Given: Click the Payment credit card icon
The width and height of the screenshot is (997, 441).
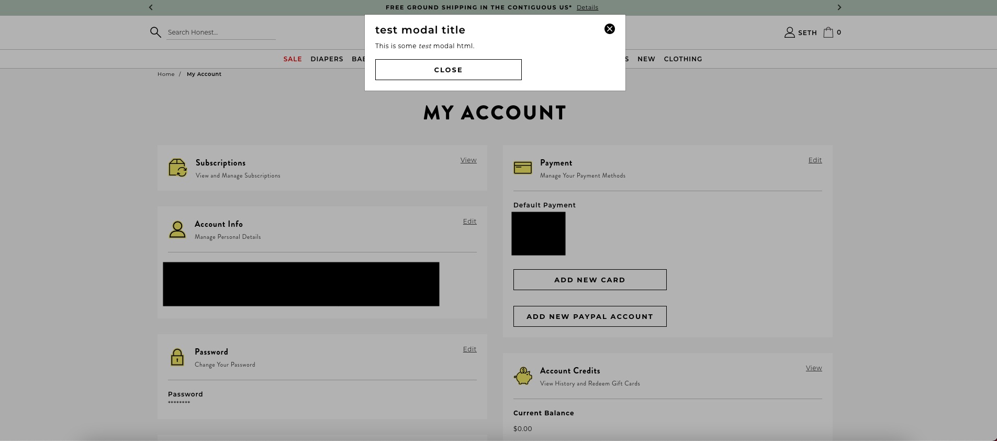Looking at the screenshot, I should 522,168.
